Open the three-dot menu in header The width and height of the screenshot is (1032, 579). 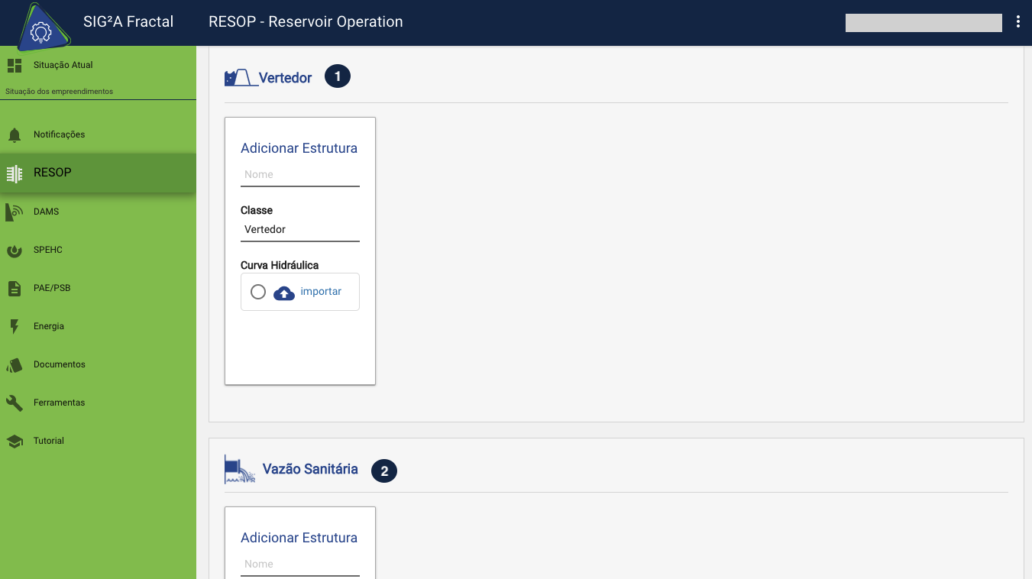(x=1017, y=22)
